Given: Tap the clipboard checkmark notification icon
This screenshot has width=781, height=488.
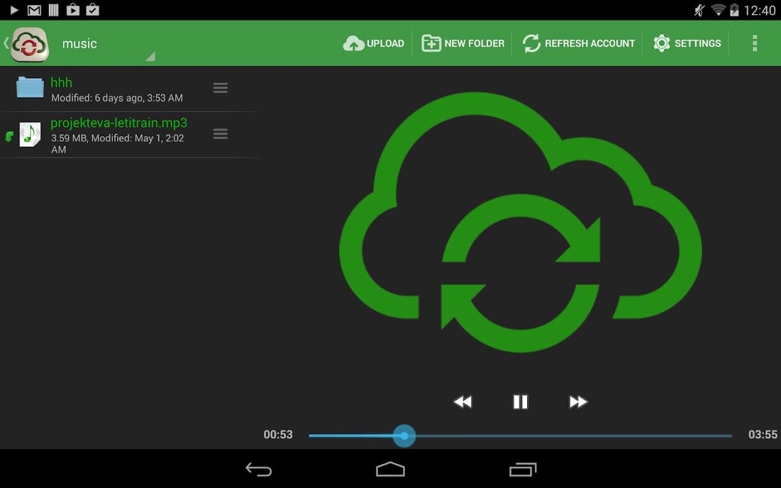Looking at the screenshot, I should click(93, 10).
